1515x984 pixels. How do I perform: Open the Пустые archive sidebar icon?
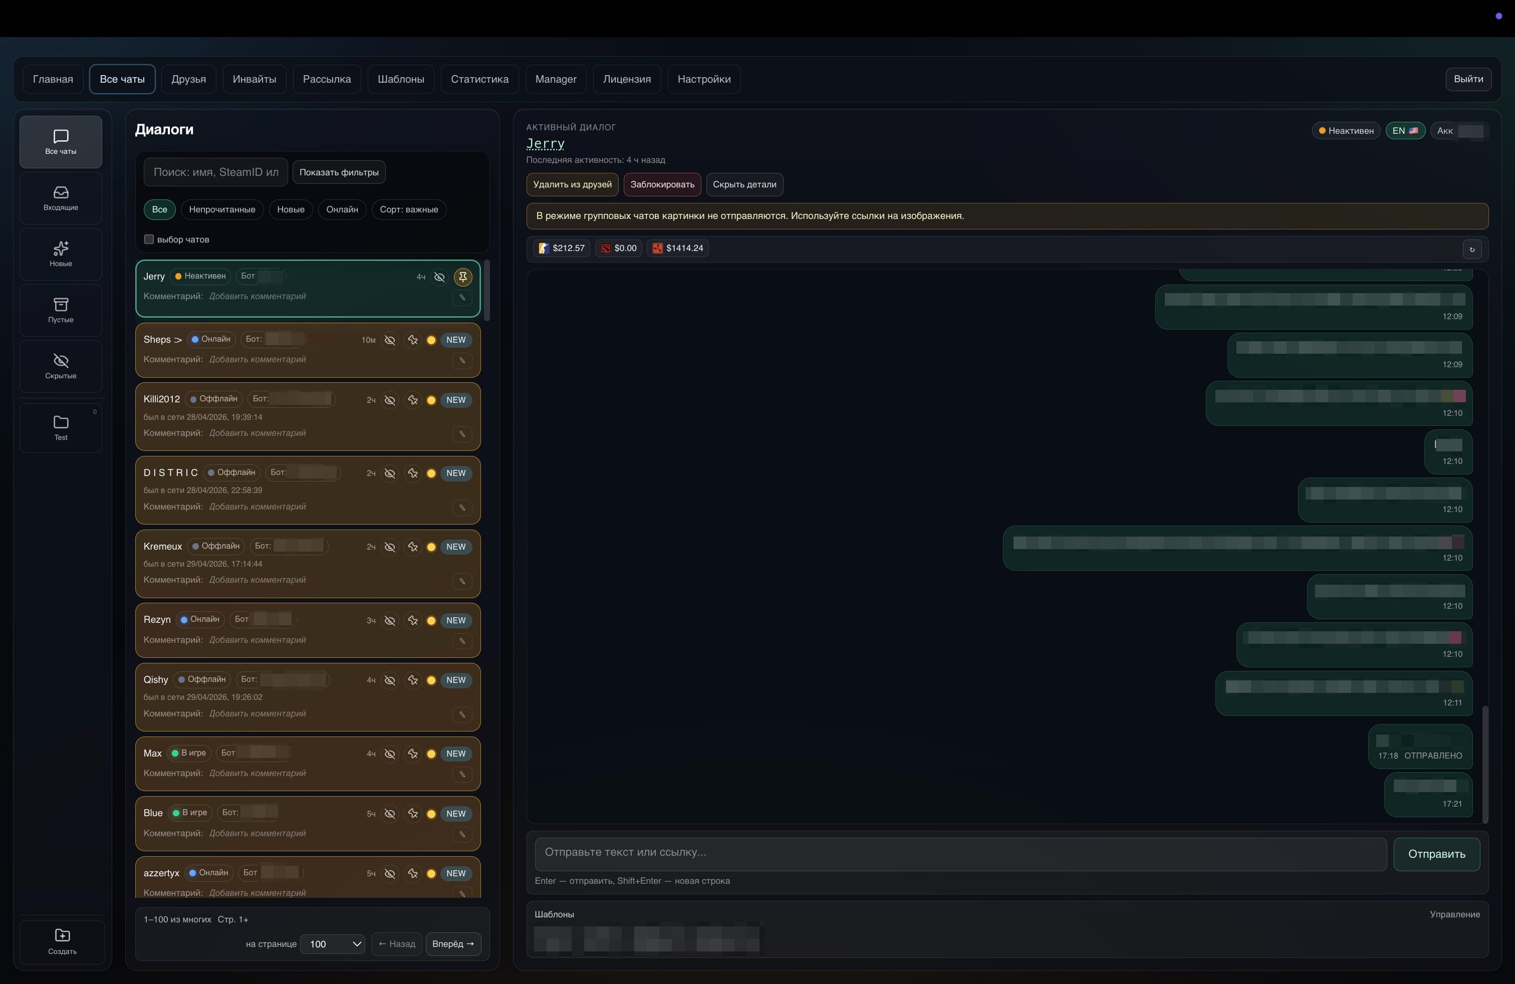click(61, 310)
